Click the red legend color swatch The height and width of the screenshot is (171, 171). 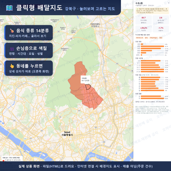point(3,161)
